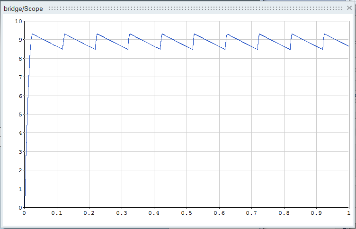The width and height of the screenshot is (356, 229).
Task: Click the waveform trough just before 0.2
Action: tap(95, 49)
